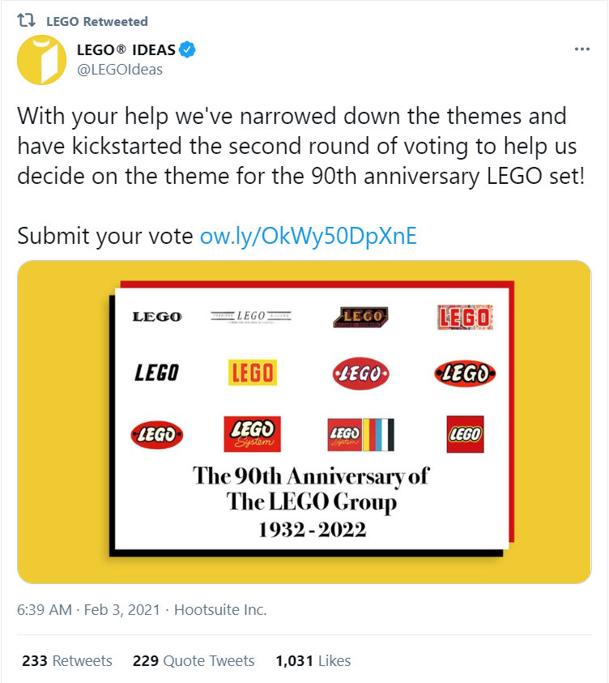The height and width of the screenshot is (683, 609).
Task: Open the 'LEGO Retweeted' link
Action: (97, 21)
